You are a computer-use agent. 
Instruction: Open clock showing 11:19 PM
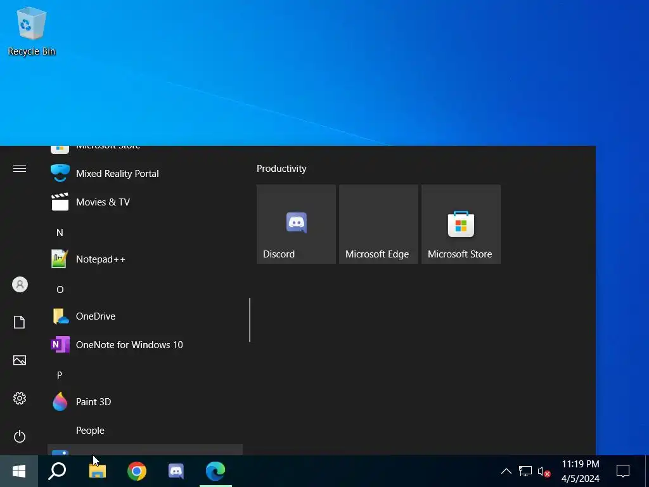point(581,471)
